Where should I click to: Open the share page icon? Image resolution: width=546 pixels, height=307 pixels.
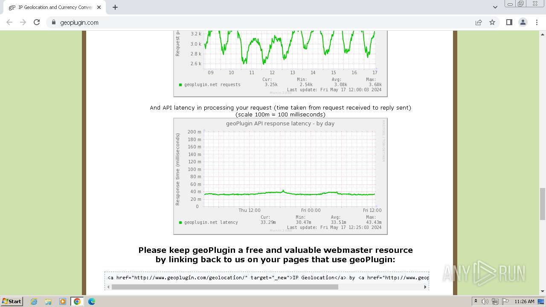pyautogui.click(x=479, y=22)
